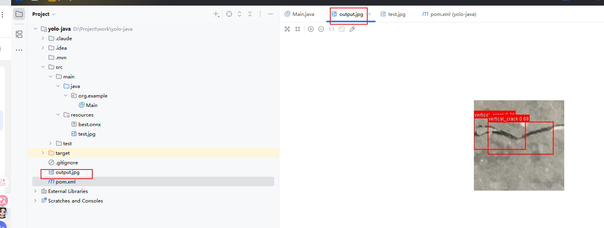Collapse the resources folder
Image resolution: width=604 pixels, height=228 pixels.
coord(58,115)
